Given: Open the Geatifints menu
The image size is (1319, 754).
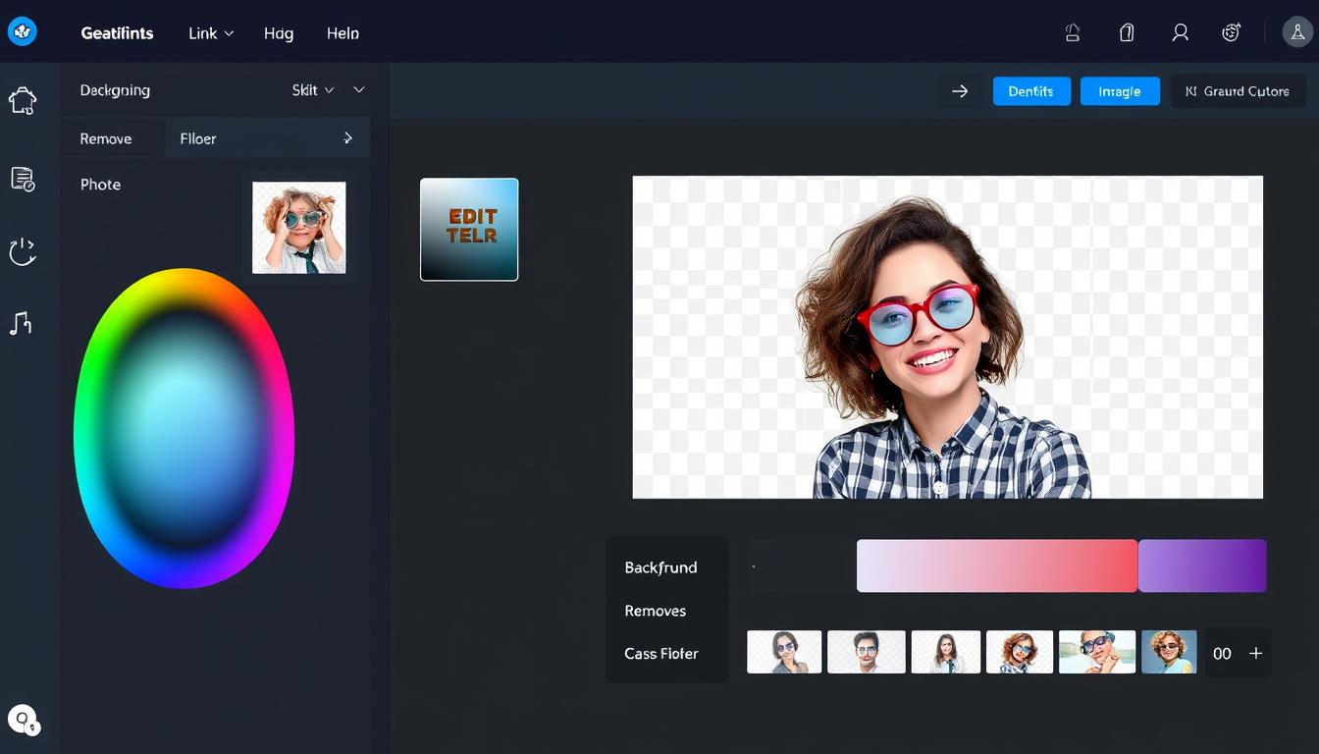Looking at the screenshot, I should pos(117,33).
